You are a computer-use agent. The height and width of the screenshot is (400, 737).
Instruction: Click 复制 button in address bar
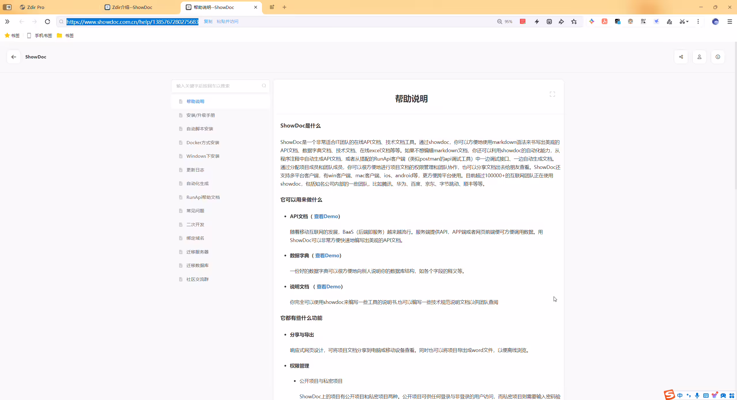point(208,22)
